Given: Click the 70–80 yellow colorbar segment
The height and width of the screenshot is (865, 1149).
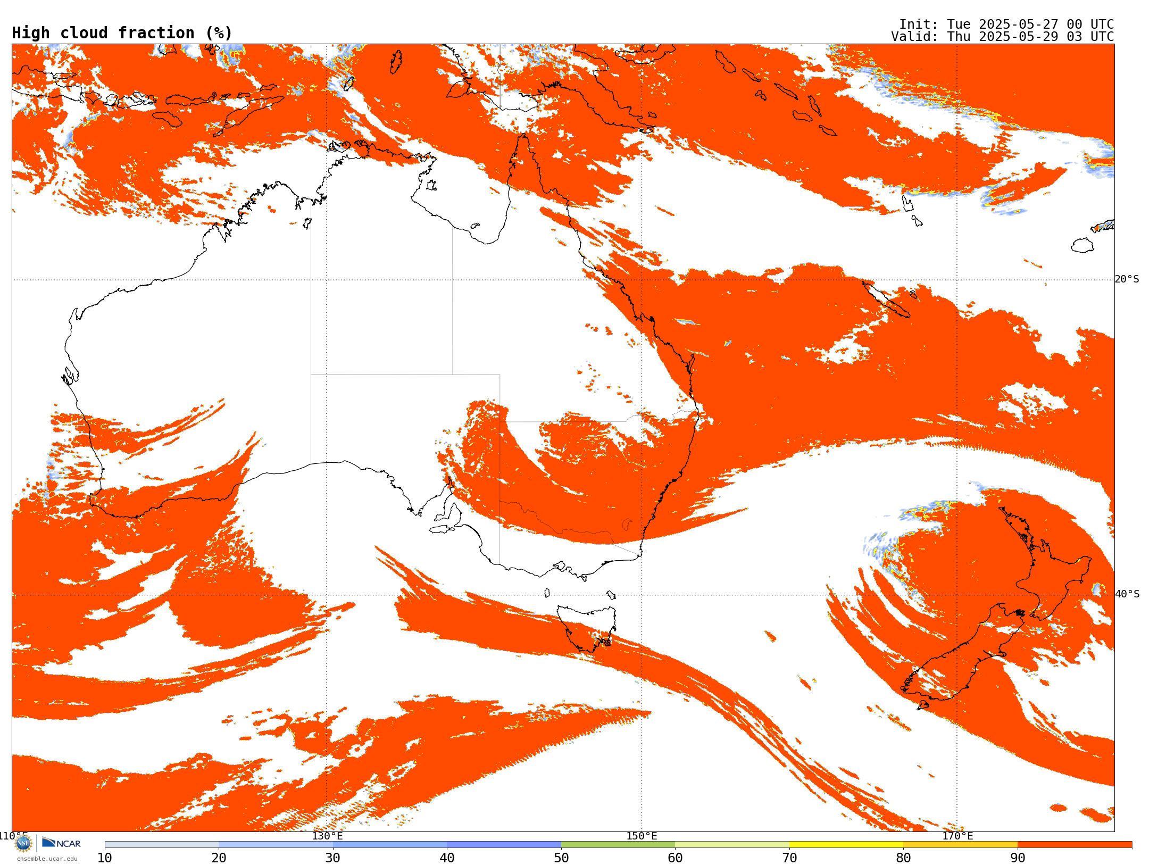Looking at the screenshot, I should (846, 845).
